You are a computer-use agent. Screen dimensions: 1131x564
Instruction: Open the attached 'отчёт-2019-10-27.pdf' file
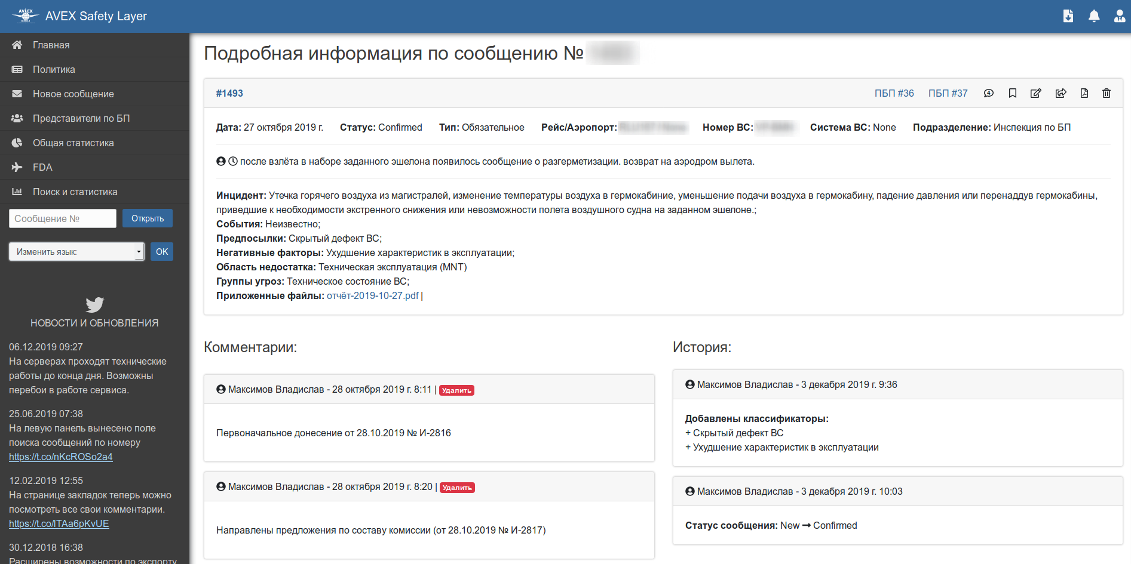(x=373, y=295)
